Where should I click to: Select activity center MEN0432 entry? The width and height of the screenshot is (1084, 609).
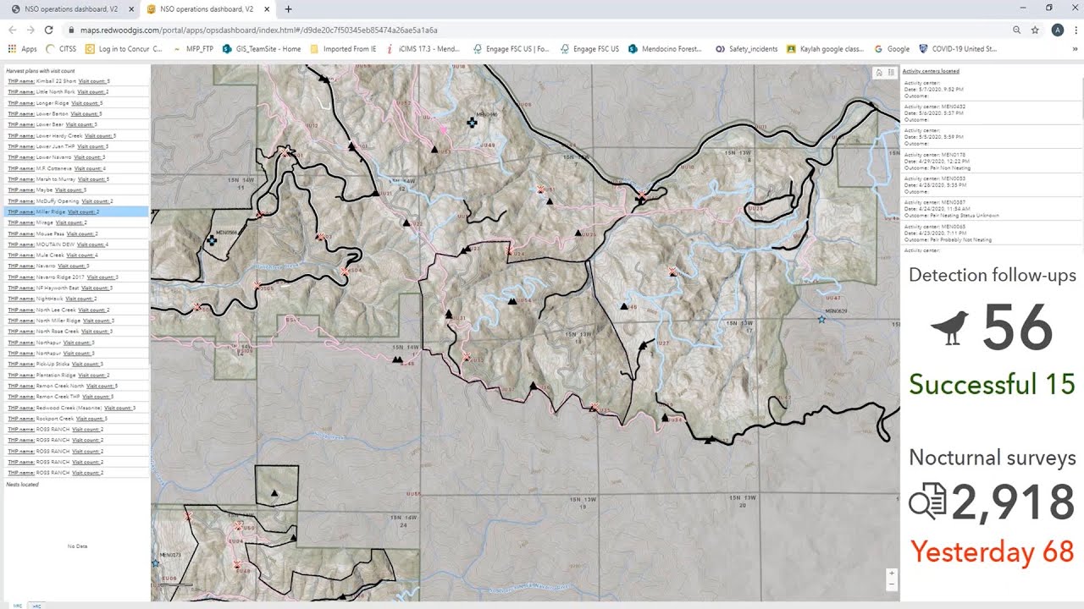pos(991,112)
